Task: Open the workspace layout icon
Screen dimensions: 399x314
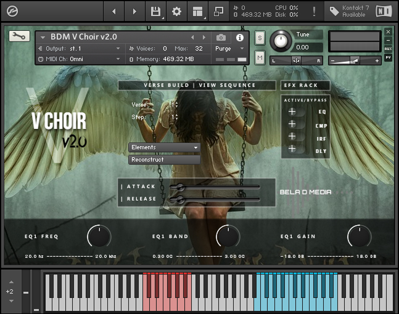Action: tap(197, 11)
